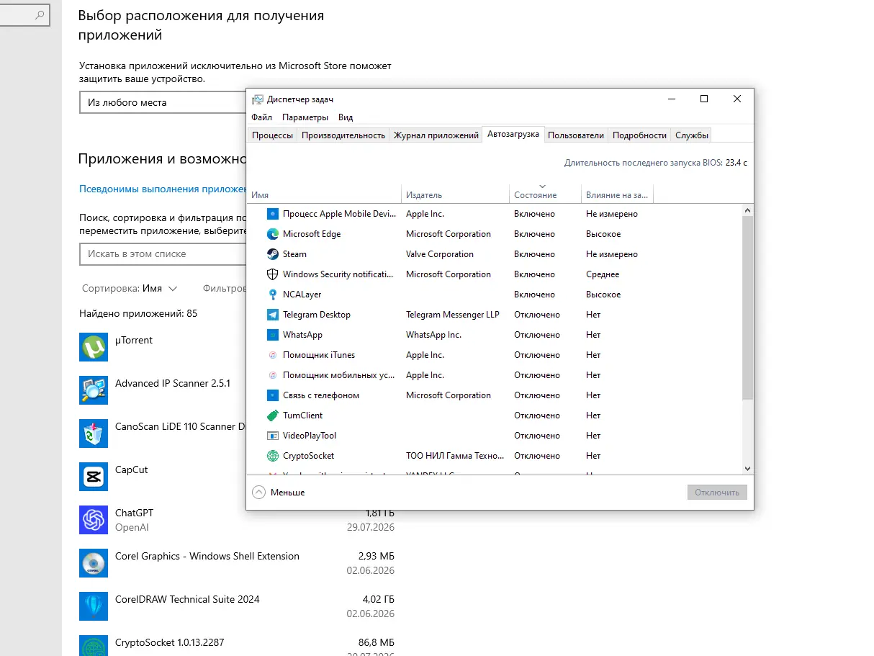
Task: Click the Windows Security notification shield icon
Action: click(x=272, y=274)
